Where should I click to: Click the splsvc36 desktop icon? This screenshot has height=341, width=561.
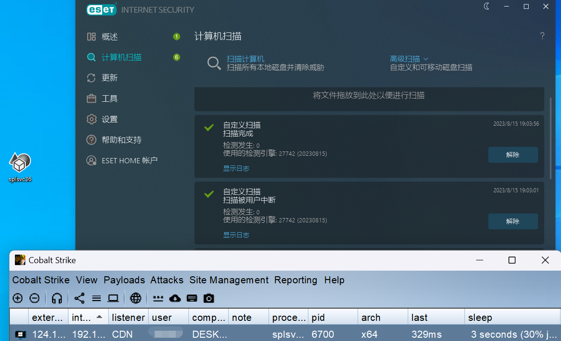(20, 167)
